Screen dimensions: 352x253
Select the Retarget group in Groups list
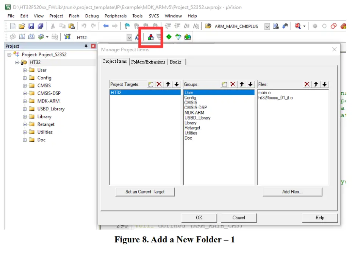[192, 128]
